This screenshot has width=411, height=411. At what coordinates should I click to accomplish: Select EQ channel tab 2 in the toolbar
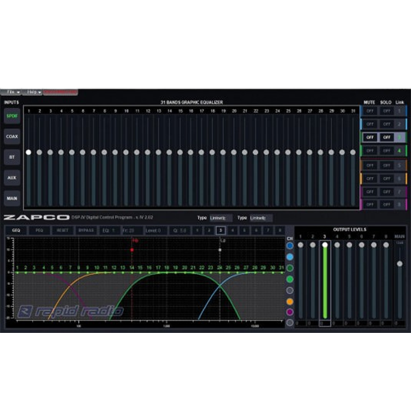(209, 230)
